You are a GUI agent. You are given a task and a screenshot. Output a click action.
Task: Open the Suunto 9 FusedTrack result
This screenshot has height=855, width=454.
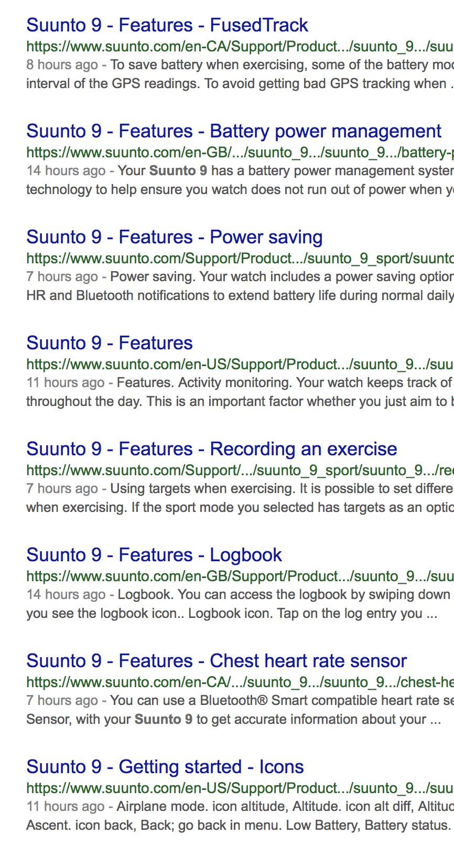coord(167,25)
